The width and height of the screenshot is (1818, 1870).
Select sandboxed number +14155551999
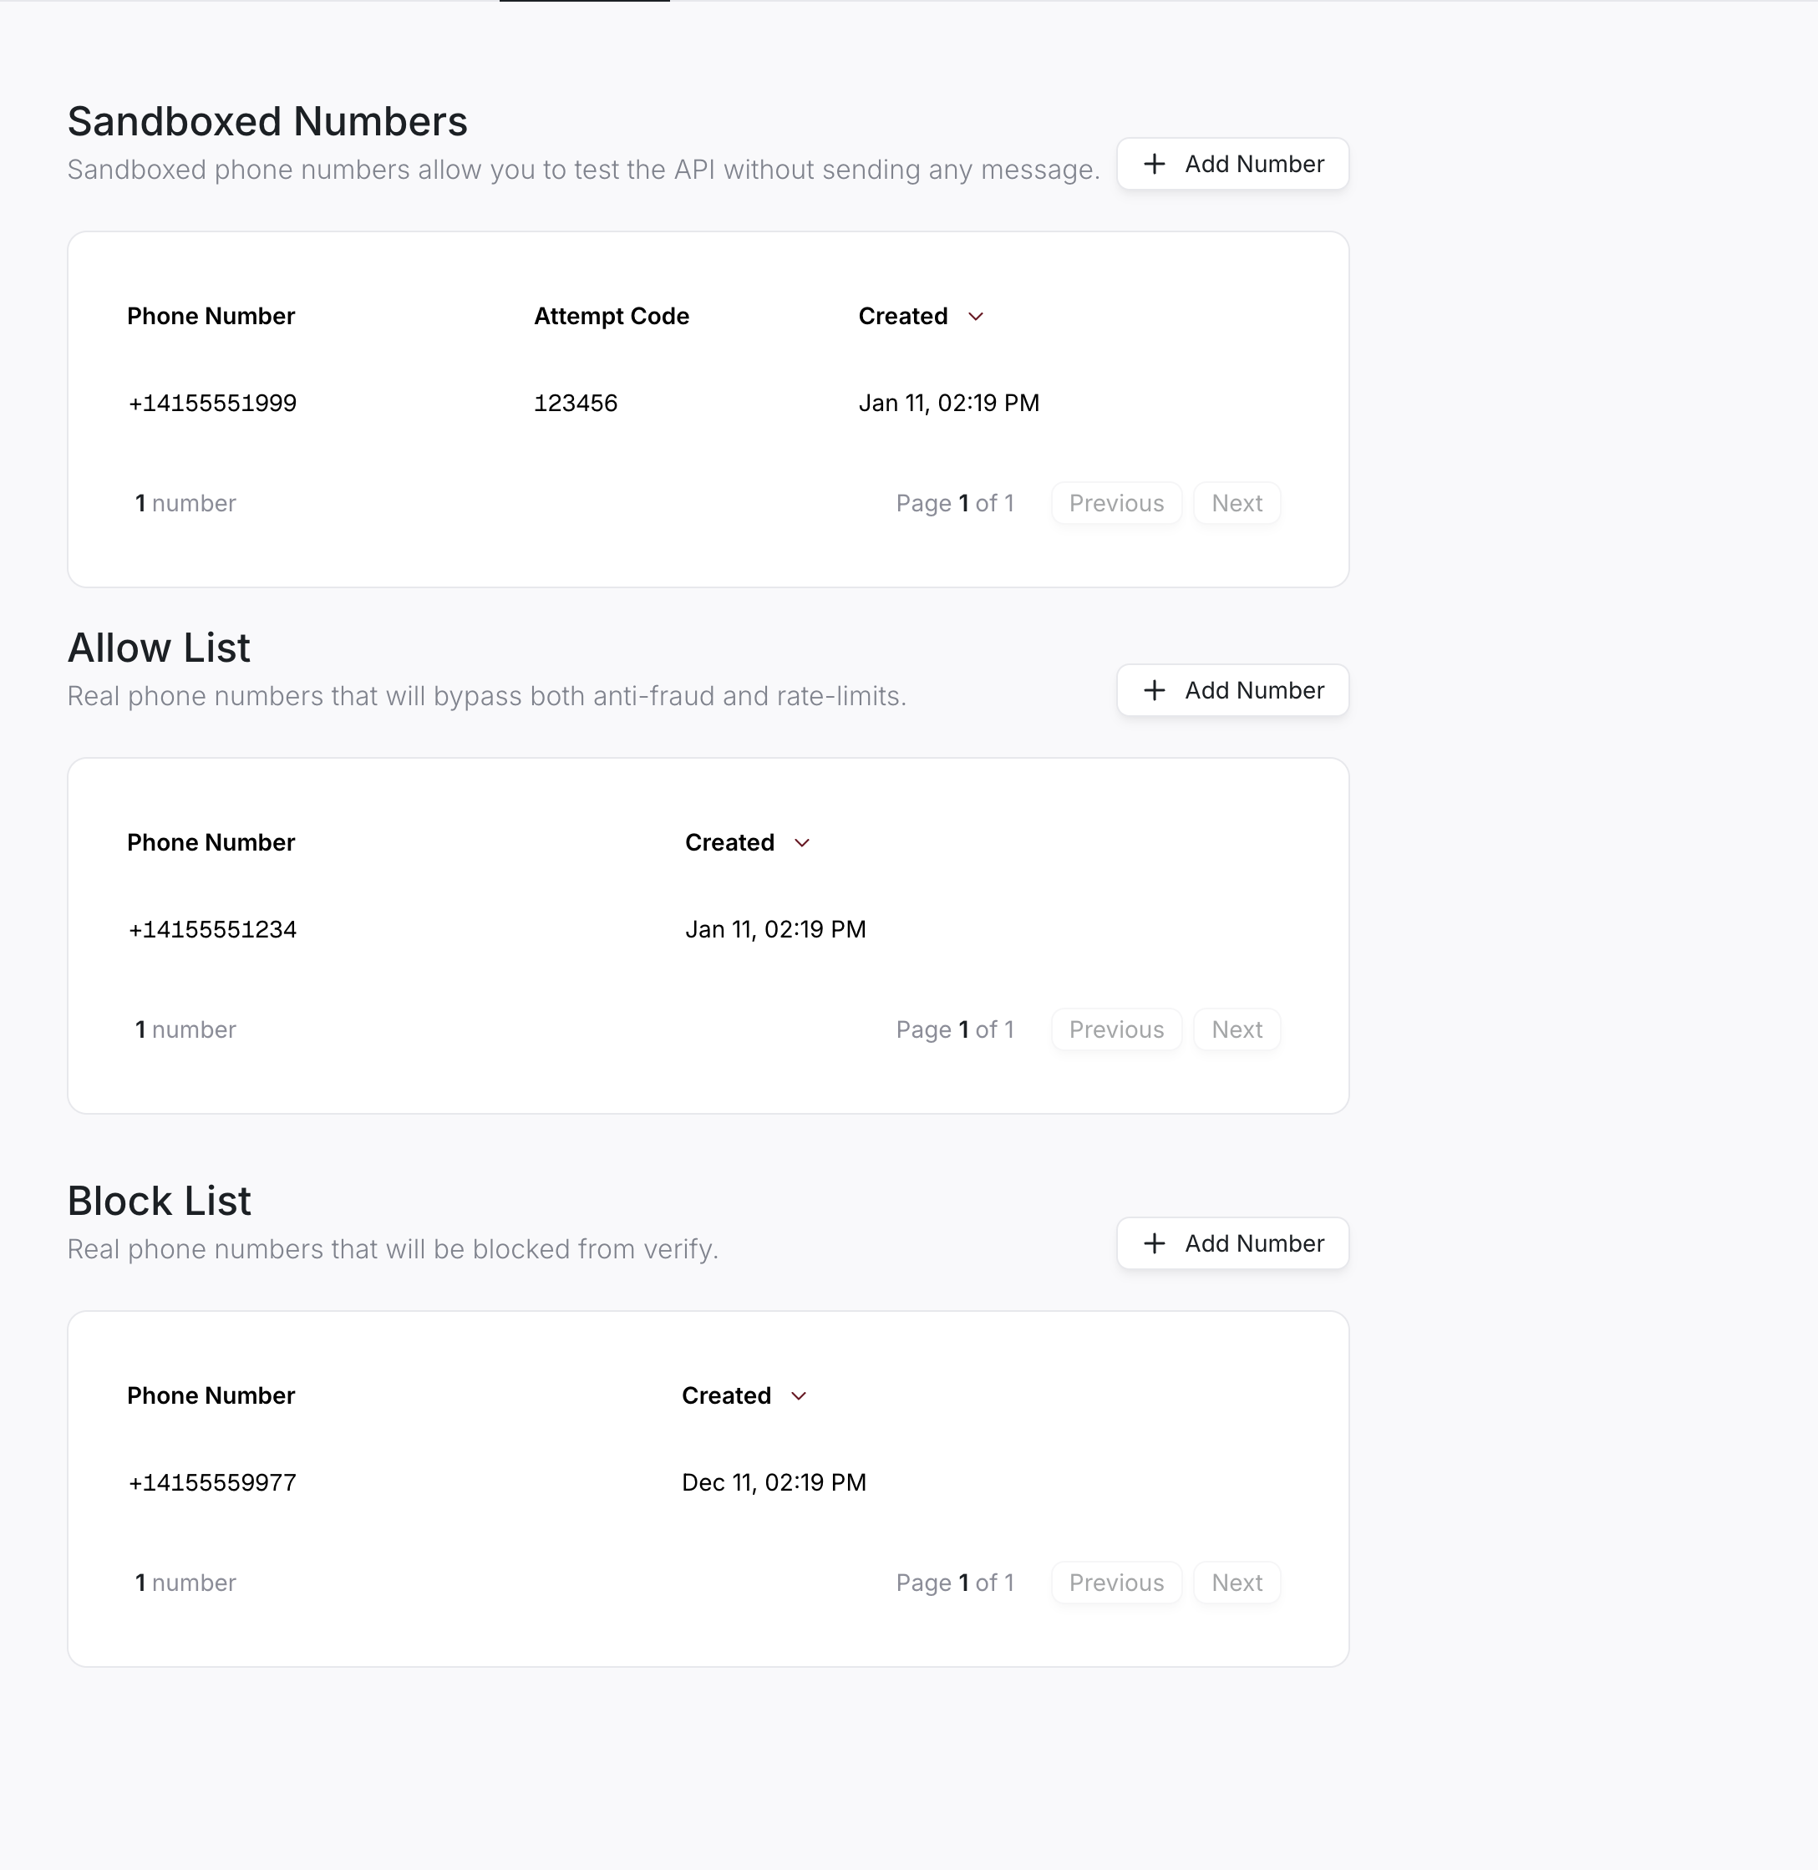212,402
